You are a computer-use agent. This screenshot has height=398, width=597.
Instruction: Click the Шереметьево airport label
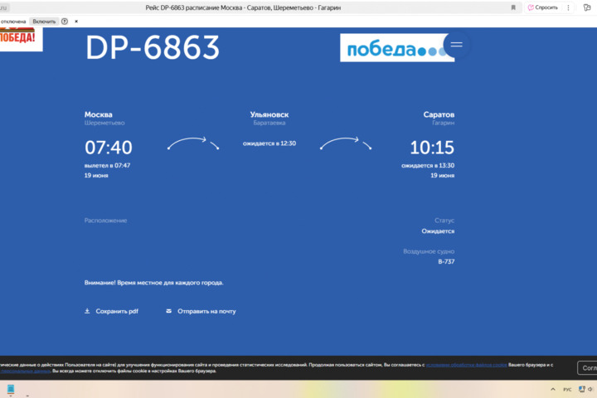[x=104, y=123]
